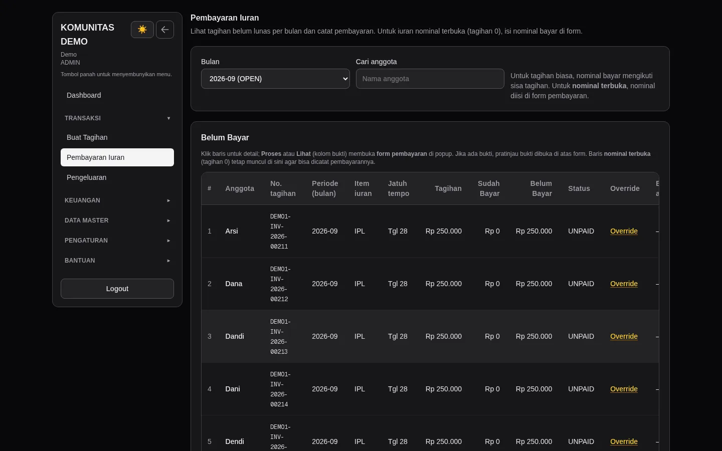Click member name Dandi

coord(235,336)
